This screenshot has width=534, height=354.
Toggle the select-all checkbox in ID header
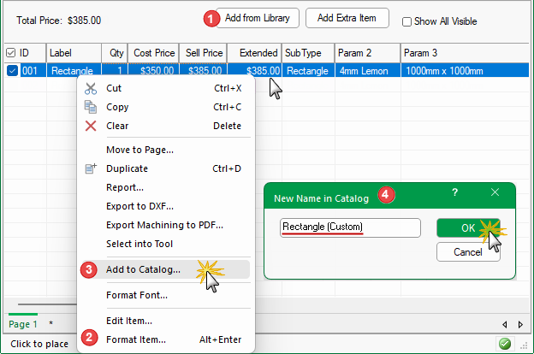click(x=10, y=52)
